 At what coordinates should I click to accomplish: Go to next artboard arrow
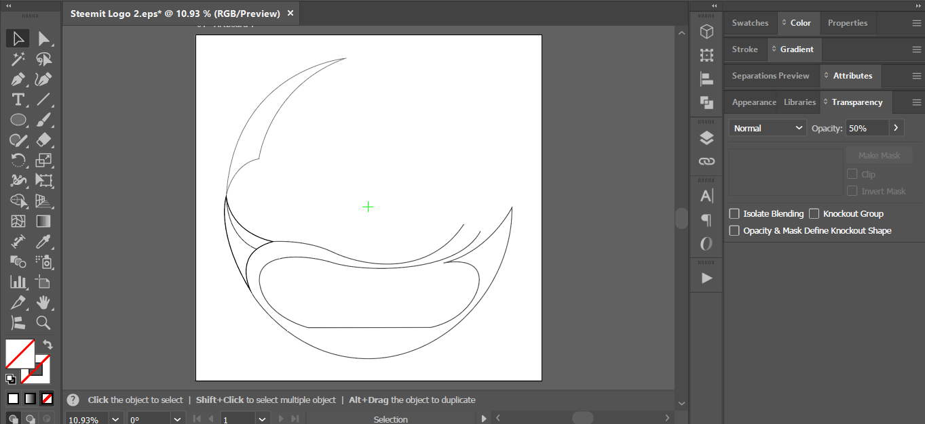coord(280,419)
